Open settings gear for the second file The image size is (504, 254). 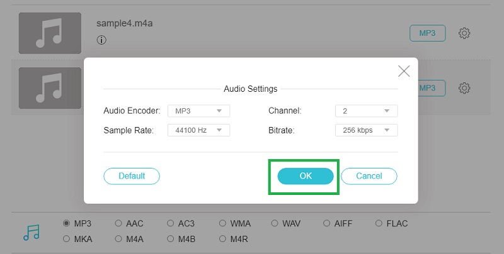tap(464, 88)
